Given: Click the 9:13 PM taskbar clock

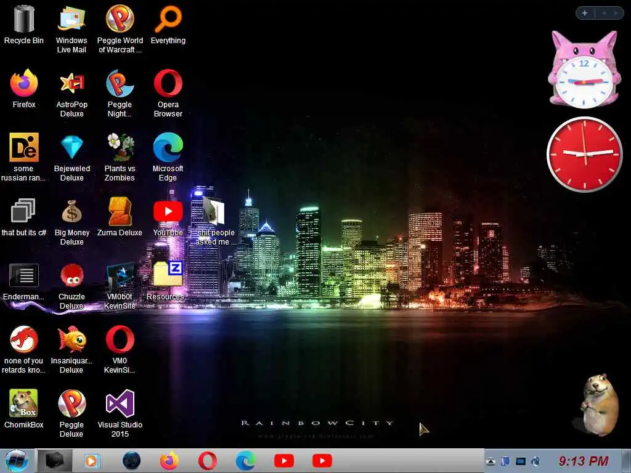Looking at the screenshot, I should click(583, 461).
